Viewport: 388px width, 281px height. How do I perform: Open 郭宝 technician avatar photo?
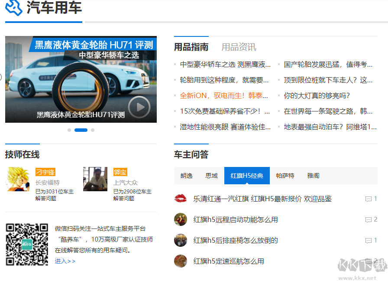coord(95,179)
